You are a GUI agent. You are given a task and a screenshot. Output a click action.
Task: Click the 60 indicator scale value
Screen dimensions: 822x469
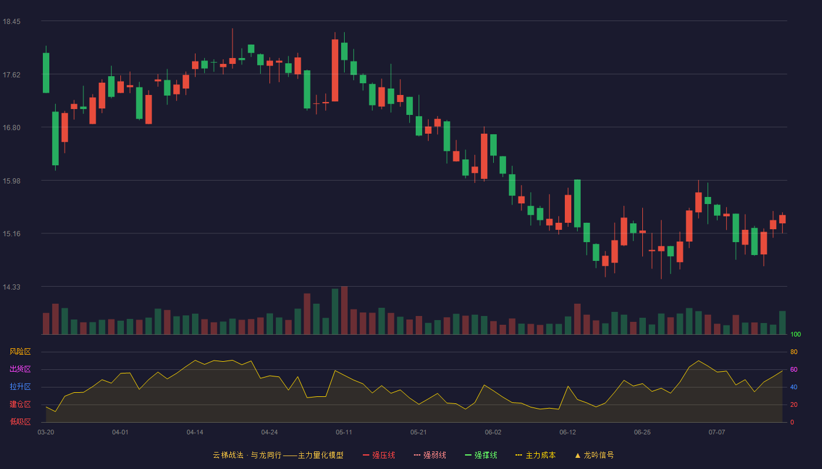point(794,370)
